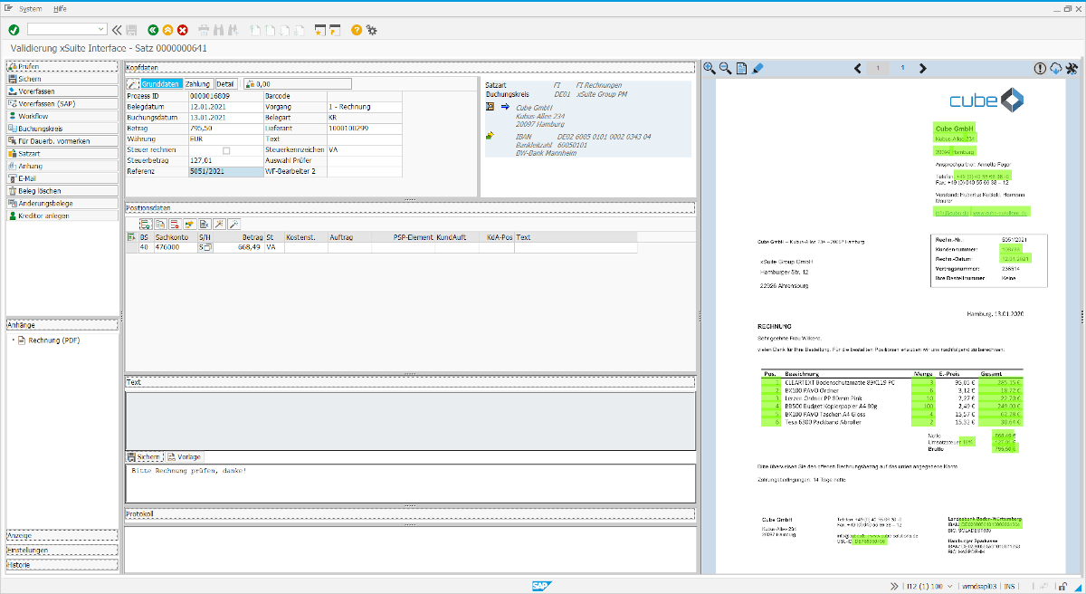Open the Hilfe menu
This screenshot has width=1086, height=594.
[60, 7]
